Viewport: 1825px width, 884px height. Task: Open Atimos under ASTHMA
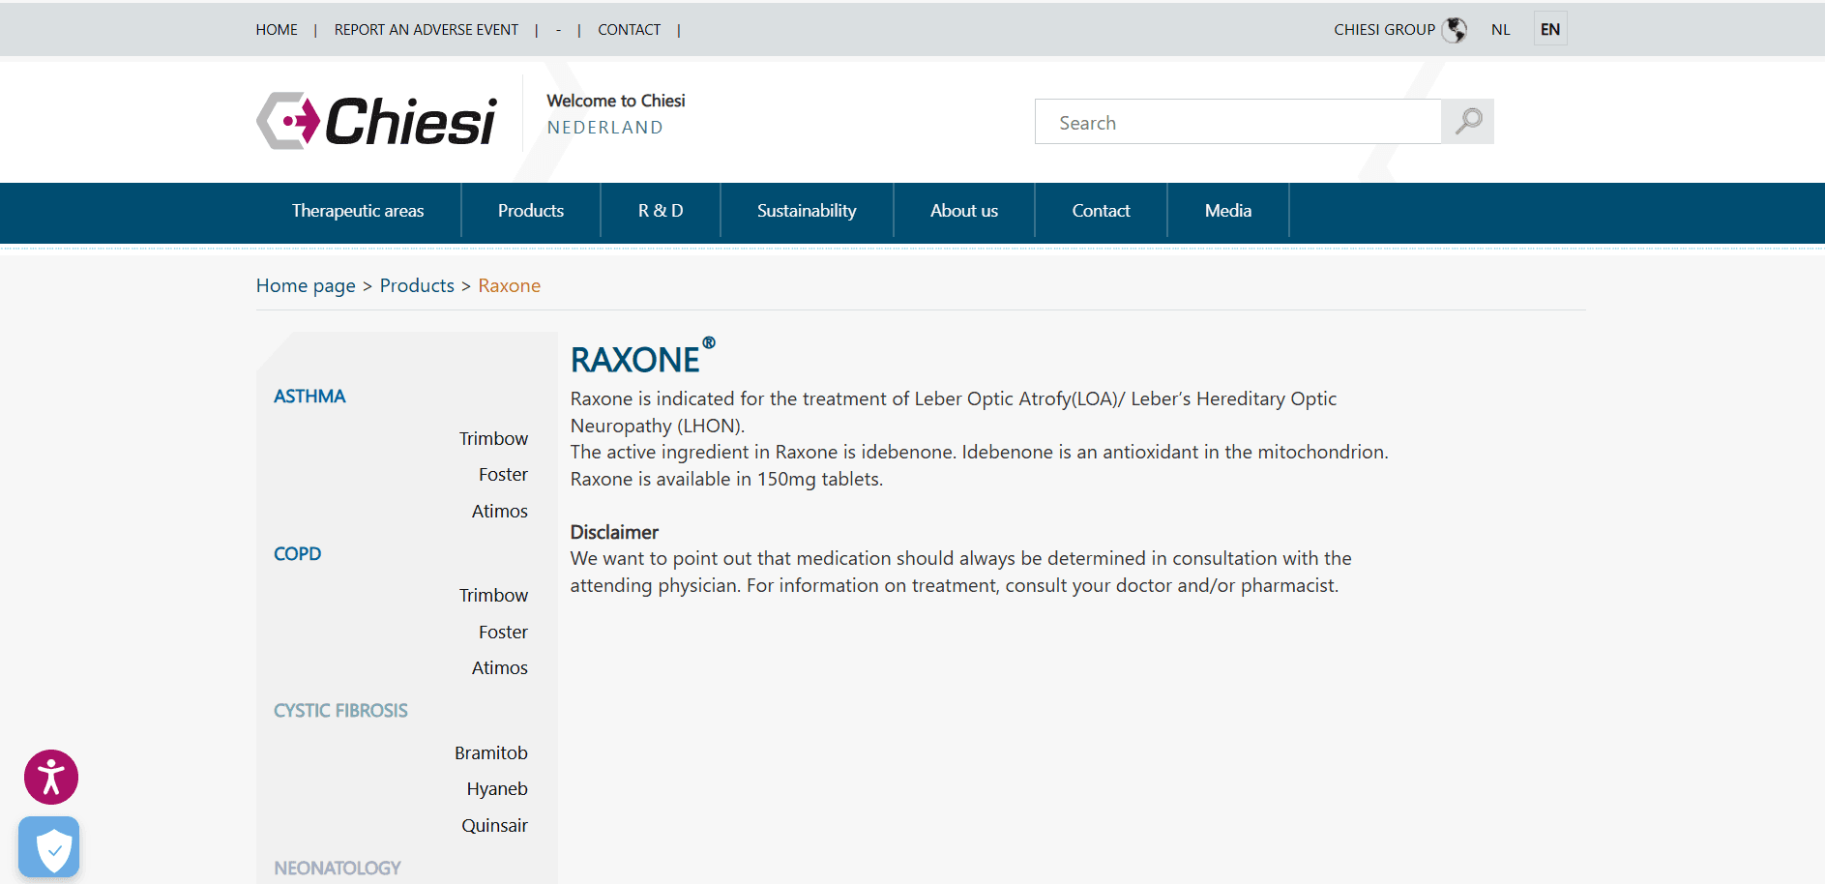[x=500, y=512]
